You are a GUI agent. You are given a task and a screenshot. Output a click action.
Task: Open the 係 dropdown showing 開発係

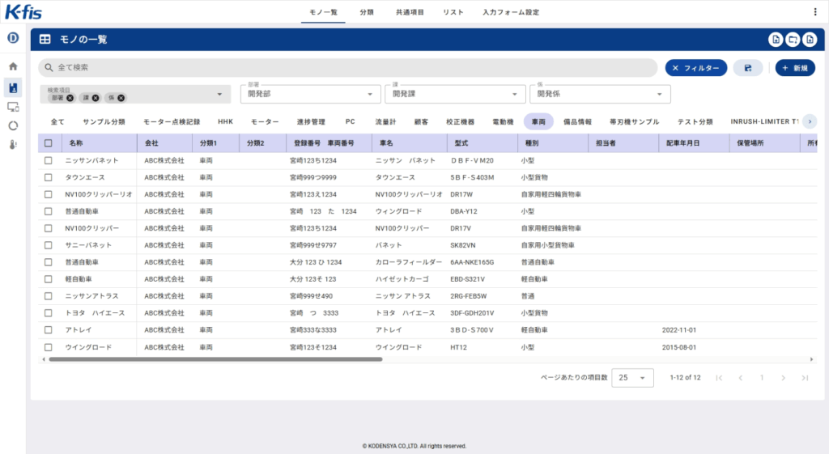coord(600,94)
